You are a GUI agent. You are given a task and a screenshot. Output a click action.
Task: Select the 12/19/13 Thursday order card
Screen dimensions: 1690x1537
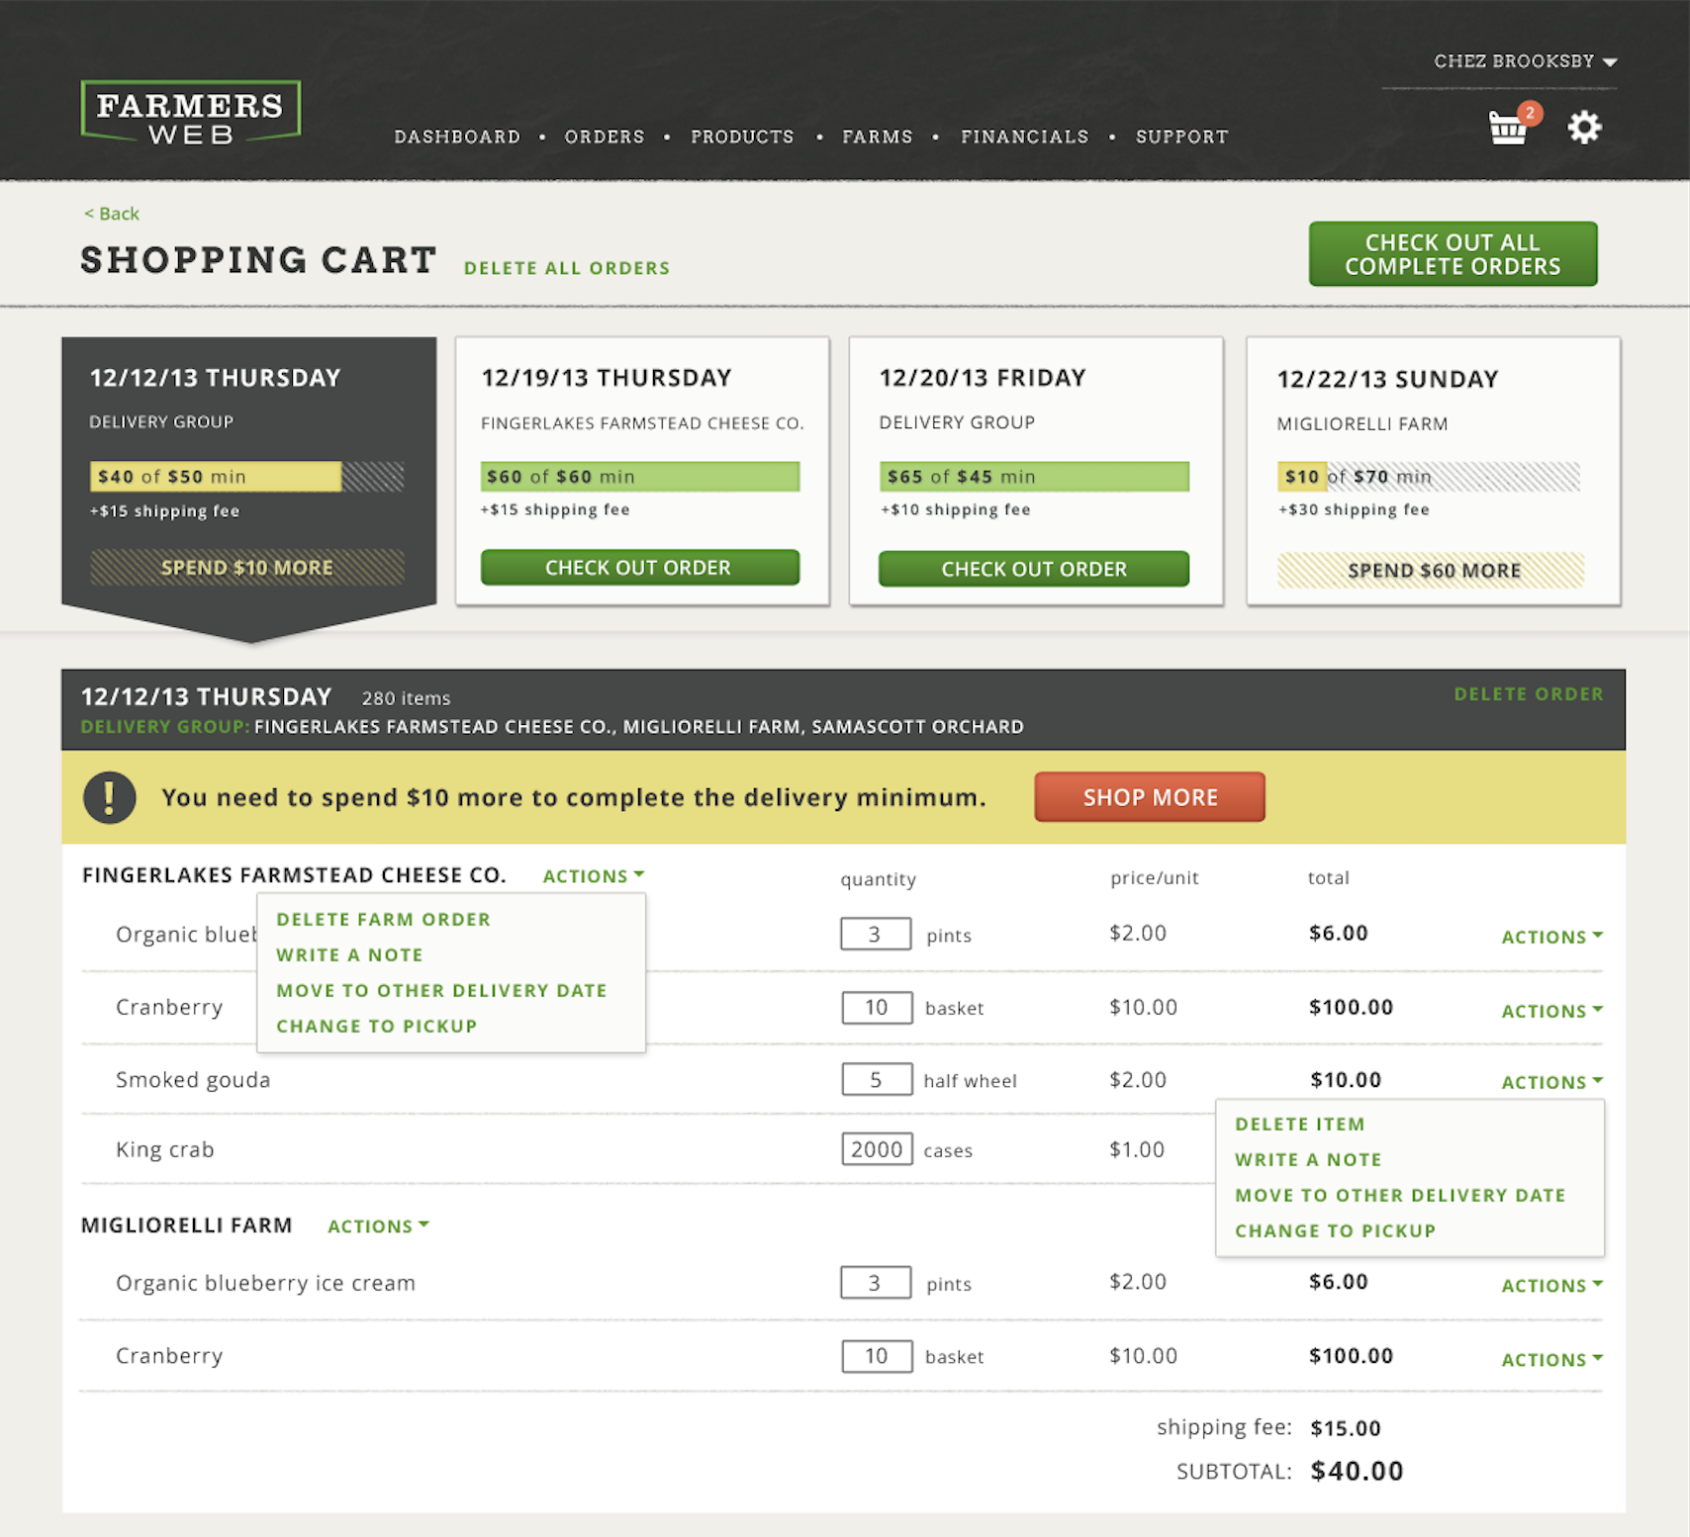642,471
